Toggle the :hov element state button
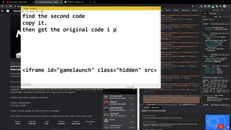 [216, 17]
